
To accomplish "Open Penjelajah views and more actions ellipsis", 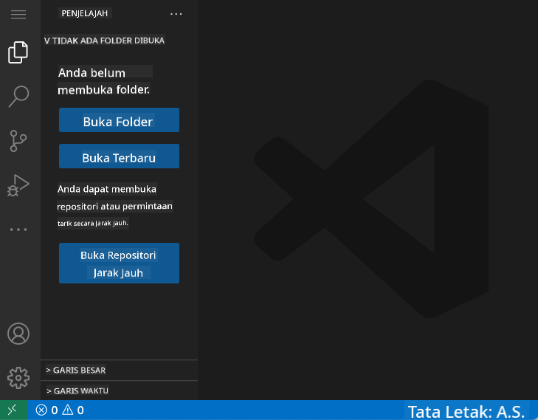I will pyautogui.click(x=176, y=14).
